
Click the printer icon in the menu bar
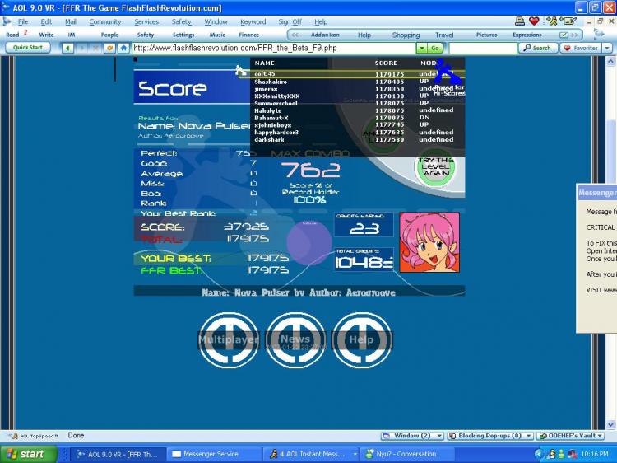click(x=519, y=21)
